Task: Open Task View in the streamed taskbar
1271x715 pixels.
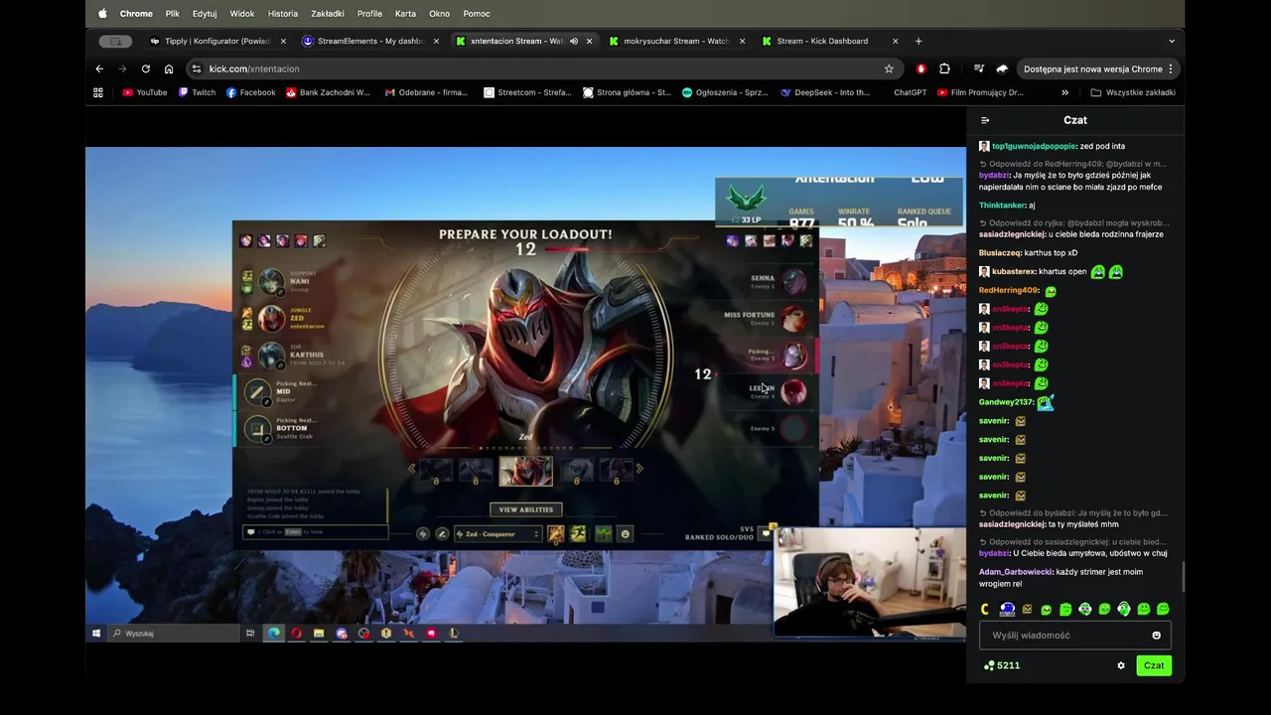Action: [250, 633]
